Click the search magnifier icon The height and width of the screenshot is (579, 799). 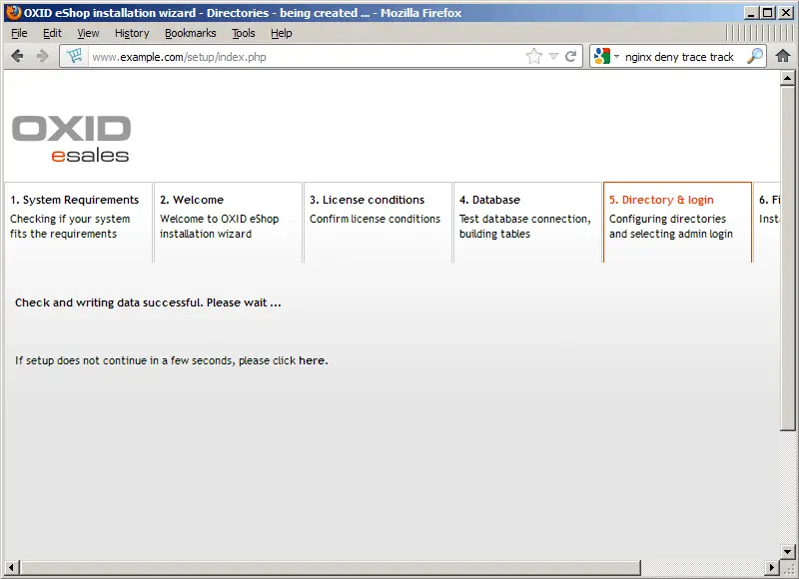coord(755,56)
